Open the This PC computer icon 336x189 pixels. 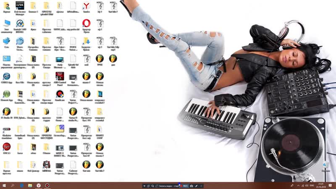7,24
